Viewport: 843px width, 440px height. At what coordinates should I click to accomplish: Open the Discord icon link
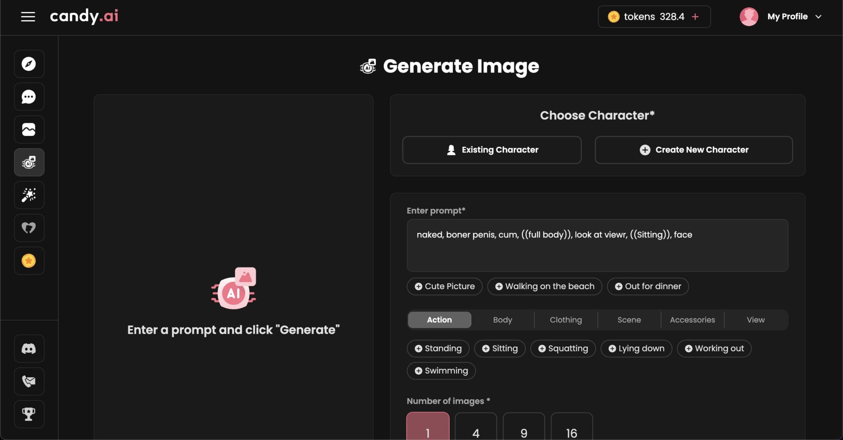(29, 349)
